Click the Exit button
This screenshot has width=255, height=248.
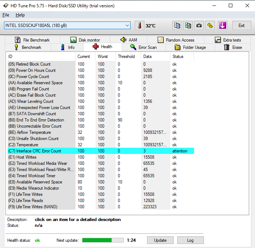(242, 26)
